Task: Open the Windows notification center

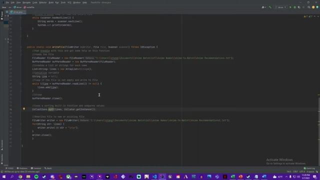Action: click(x=314, y=176)
